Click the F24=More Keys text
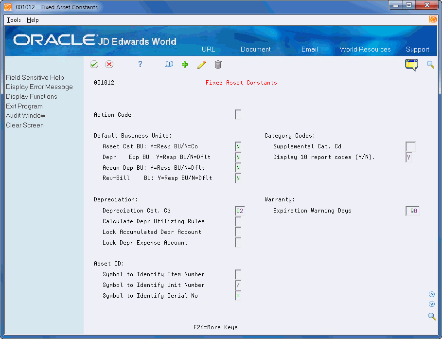The width and height of the screenshot is (442, 339). point(215,327)
